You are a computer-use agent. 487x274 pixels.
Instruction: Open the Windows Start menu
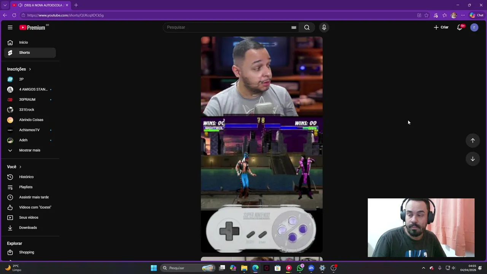pos(154,268)
